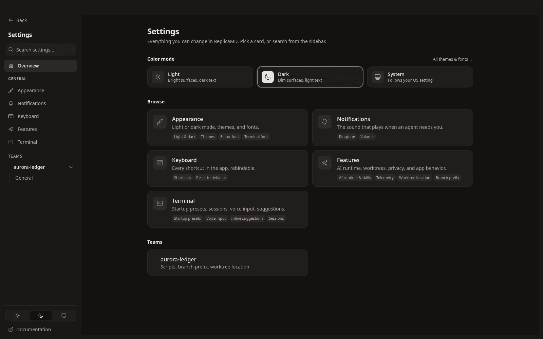Viewport: 543px width, 339px height.
Task: Click the moon icon on Dark card
Action: click(x=268, y=77)
